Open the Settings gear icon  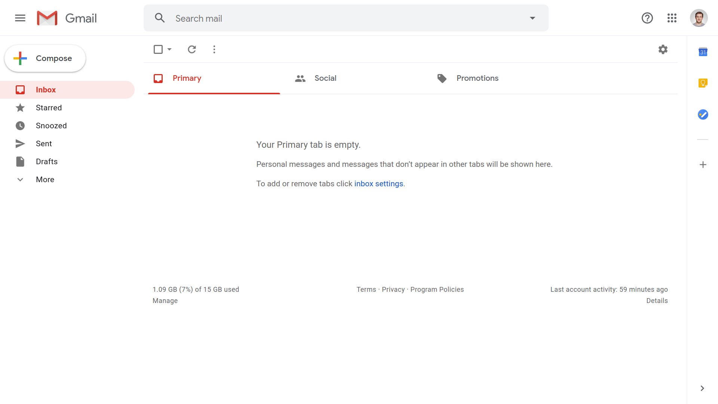tap(663, 49)
